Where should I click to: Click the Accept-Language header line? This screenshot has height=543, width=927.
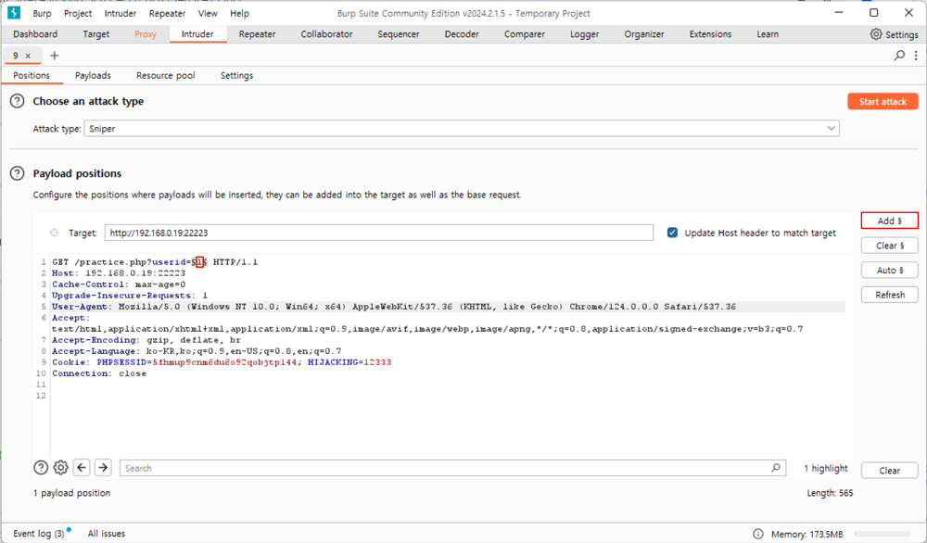pos(197,351)
